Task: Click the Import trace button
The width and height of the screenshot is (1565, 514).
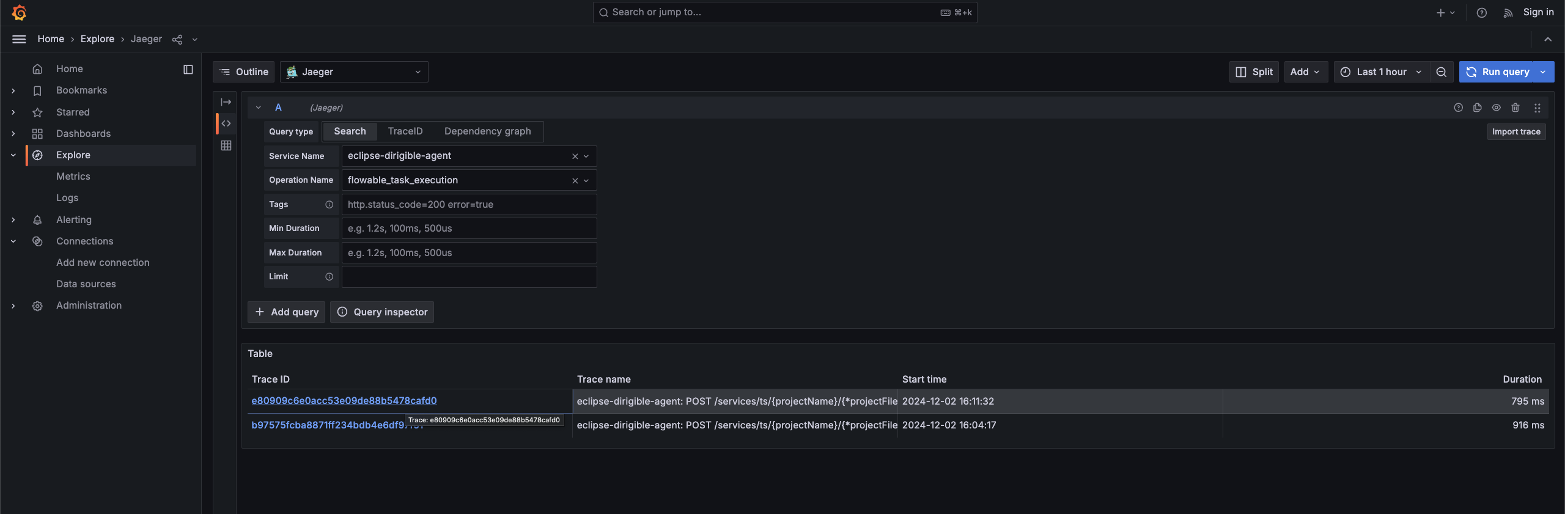Action: [x=1516, y=131]
